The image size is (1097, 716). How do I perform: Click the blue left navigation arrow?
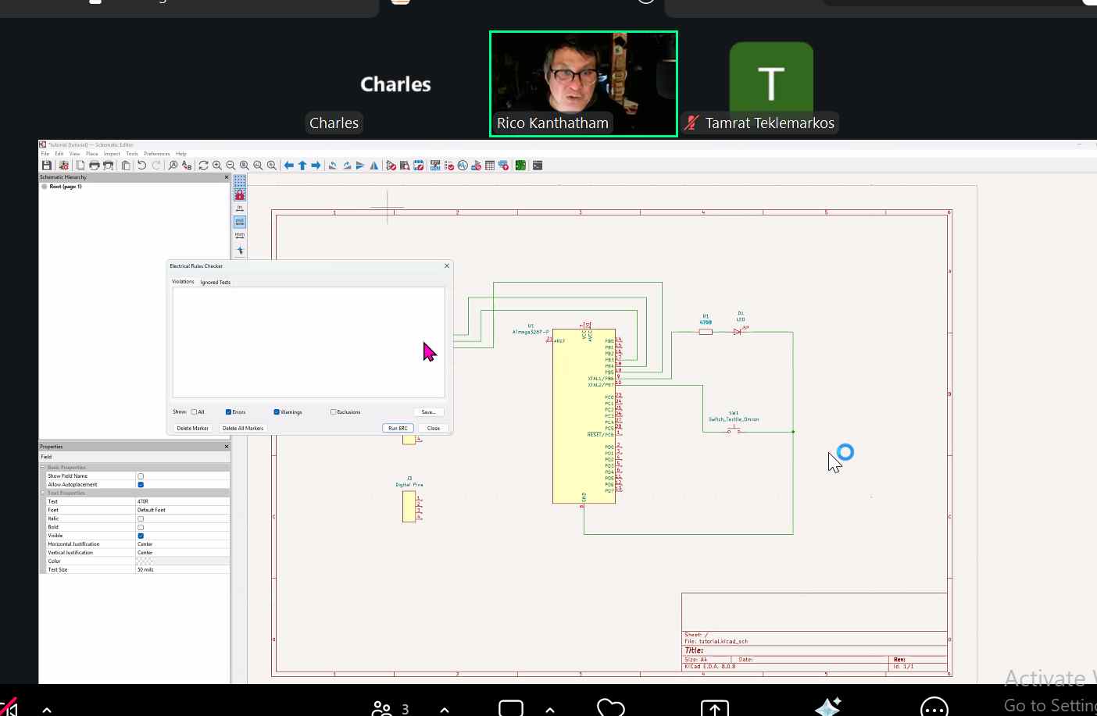point(289,166)
